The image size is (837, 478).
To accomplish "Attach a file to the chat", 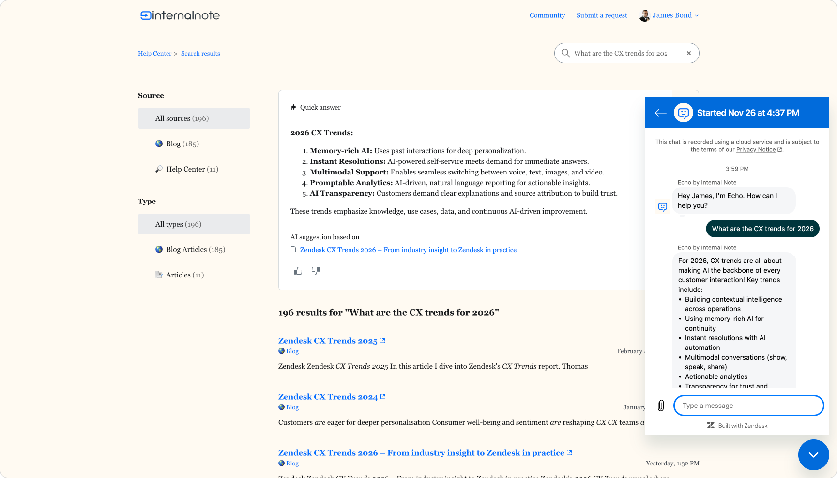I will tap(661, 406).
